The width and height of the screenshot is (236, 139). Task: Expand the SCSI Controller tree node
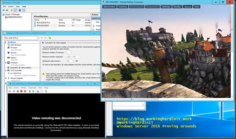point(6,70)
